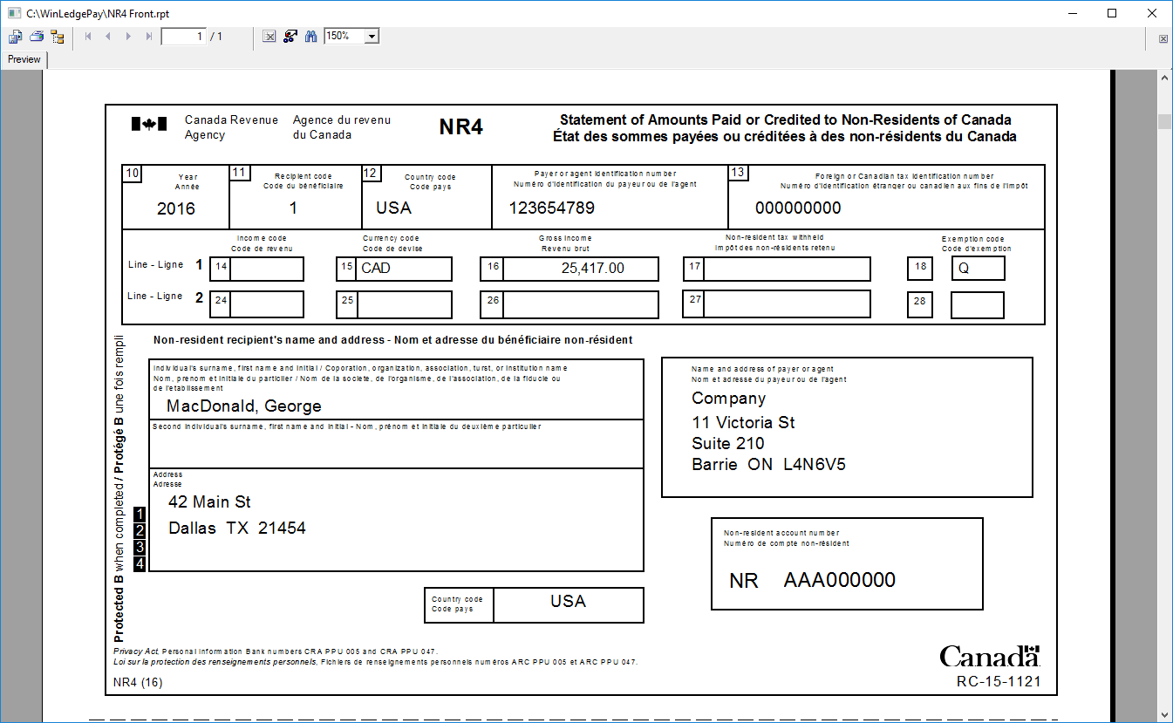Click inside the zoom level text box
The image size is (1173, 723).
click(x=344, y=37)
